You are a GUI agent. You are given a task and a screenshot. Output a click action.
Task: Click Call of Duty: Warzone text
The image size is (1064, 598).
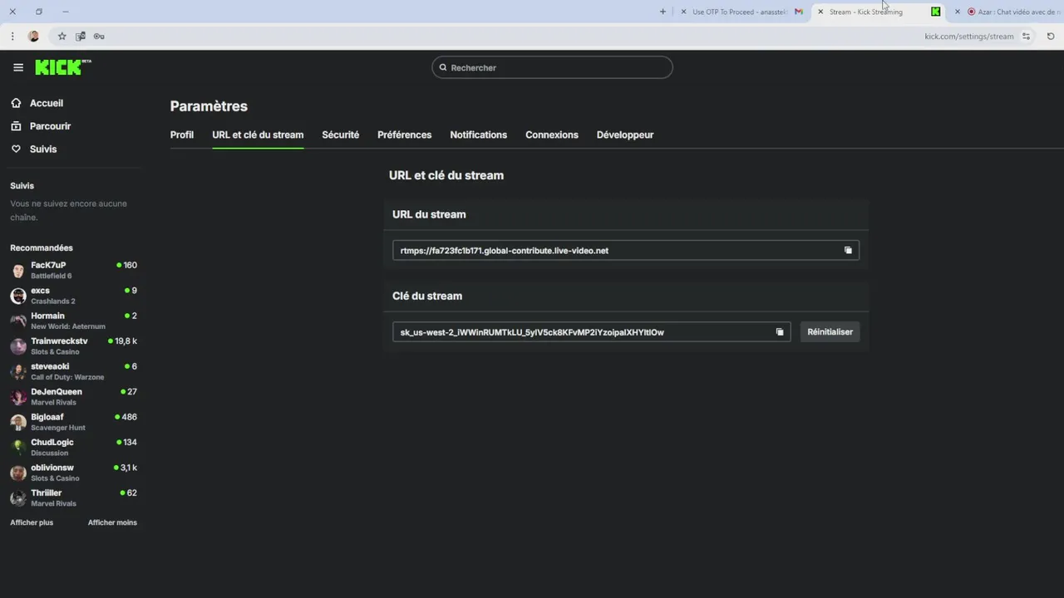[x=67, y=377]
